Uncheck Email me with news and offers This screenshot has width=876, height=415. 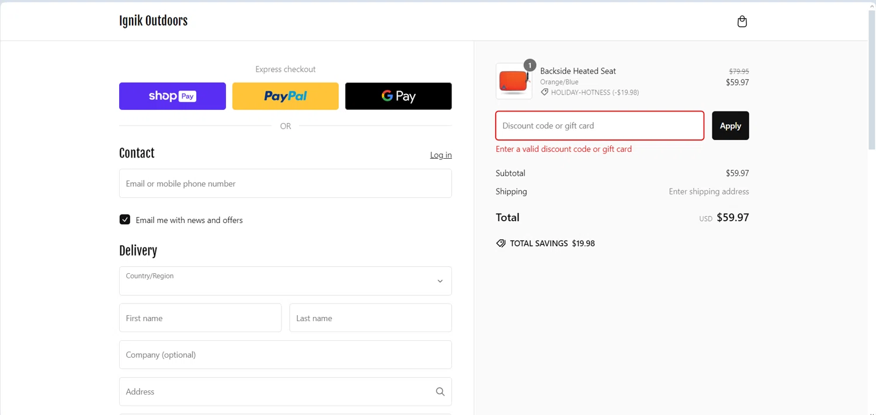[x=125, y=219]
